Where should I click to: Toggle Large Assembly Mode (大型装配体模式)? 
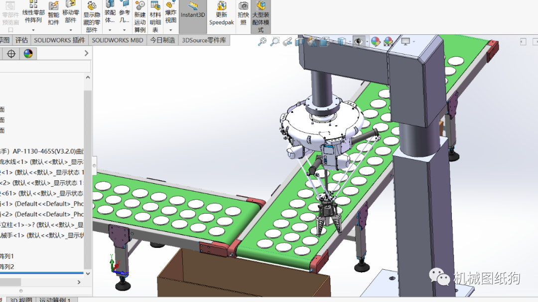click(x=261, y=16)
